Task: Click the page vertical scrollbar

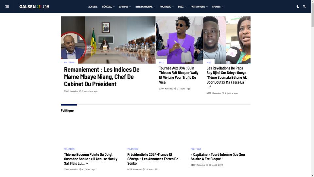Action: (312, 88)
